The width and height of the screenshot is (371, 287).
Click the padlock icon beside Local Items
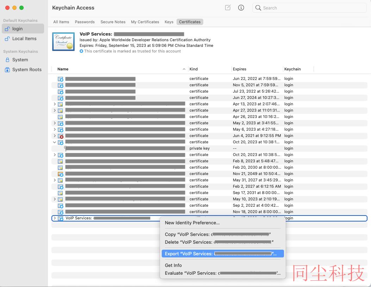7,39
